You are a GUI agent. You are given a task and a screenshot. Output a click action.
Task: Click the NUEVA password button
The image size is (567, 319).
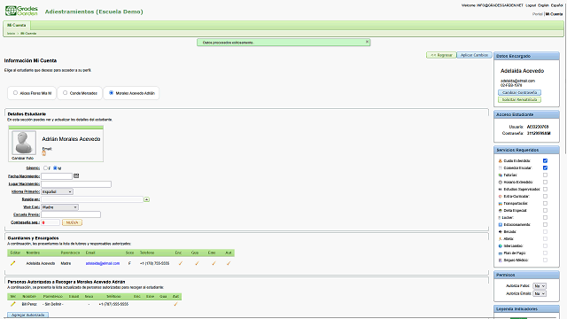[x=72, y=222]
